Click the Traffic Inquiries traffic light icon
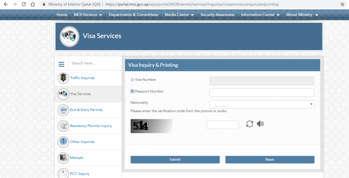This screenshot has width=349, height=178. coord(63,78)
